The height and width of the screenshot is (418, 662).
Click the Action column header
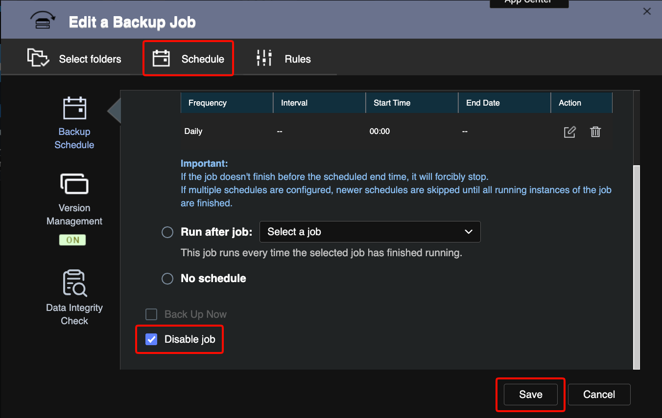[x=582, y=103]
